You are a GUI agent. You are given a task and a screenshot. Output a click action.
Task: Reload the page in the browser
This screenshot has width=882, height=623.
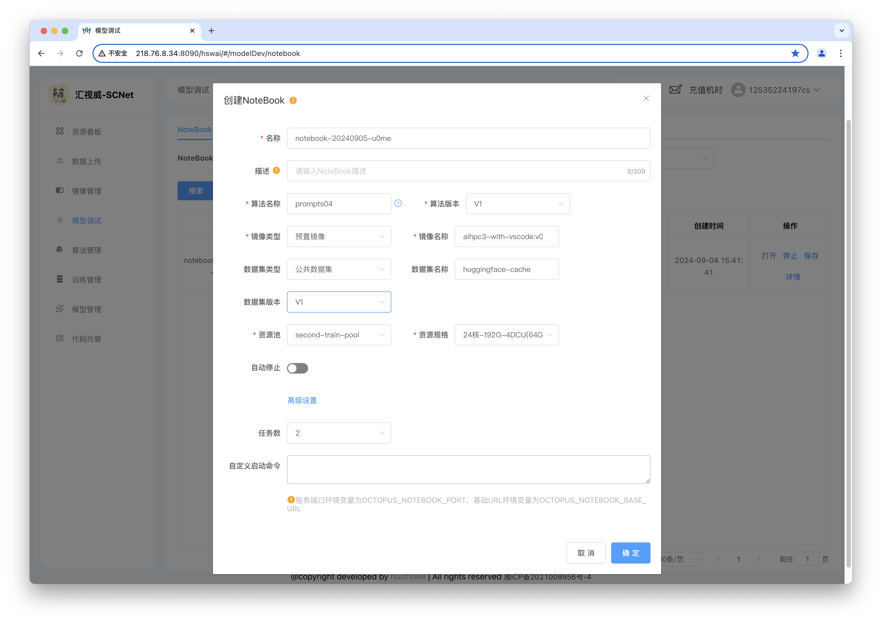[x=80, y=53]
